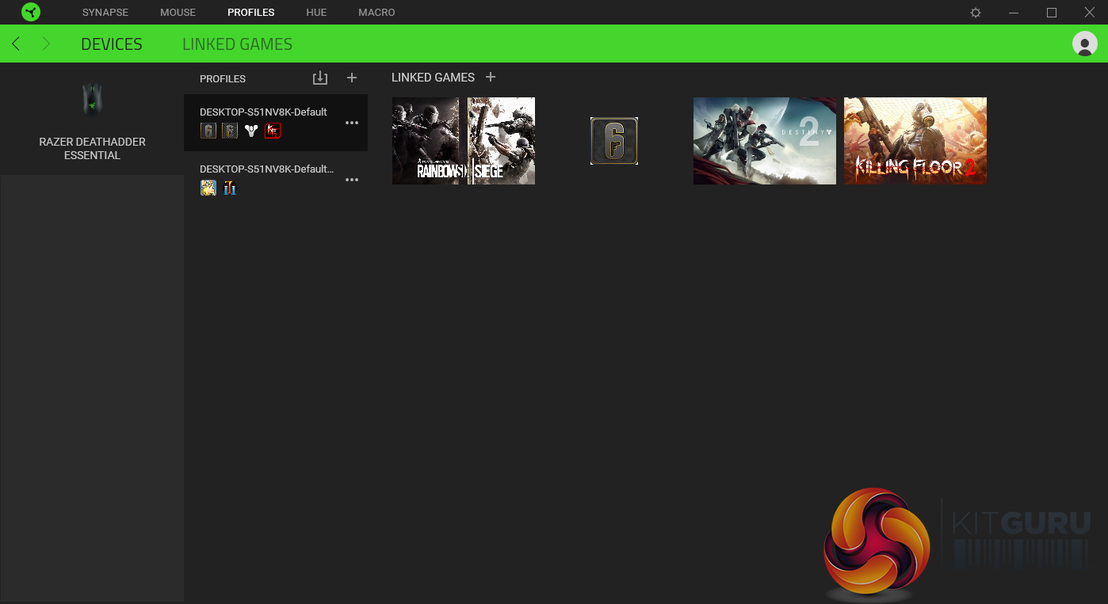The height and width of the screenshot is (604, 1108).
Task: Select the PROFILES tab in the top bar
Action: tap(251, 13)
